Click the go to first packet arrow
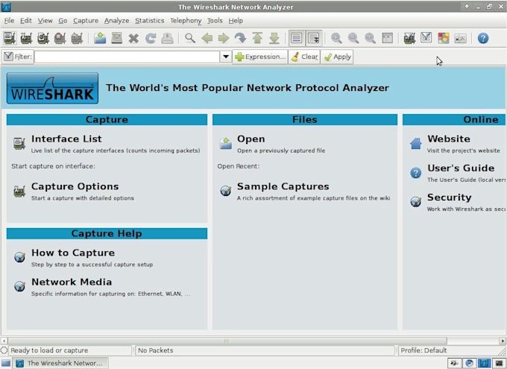Viewport: 507px width, 369px height. pos(257,38)
